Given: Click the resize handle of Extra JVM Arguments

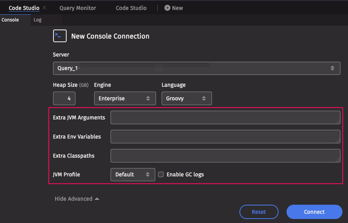Looking at the screenshot, I should [338, 121].
